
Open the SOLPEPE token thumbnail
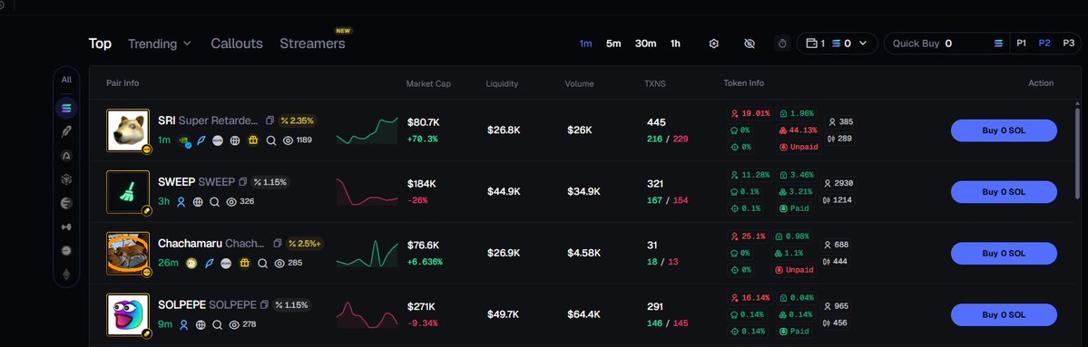(128, 315)
